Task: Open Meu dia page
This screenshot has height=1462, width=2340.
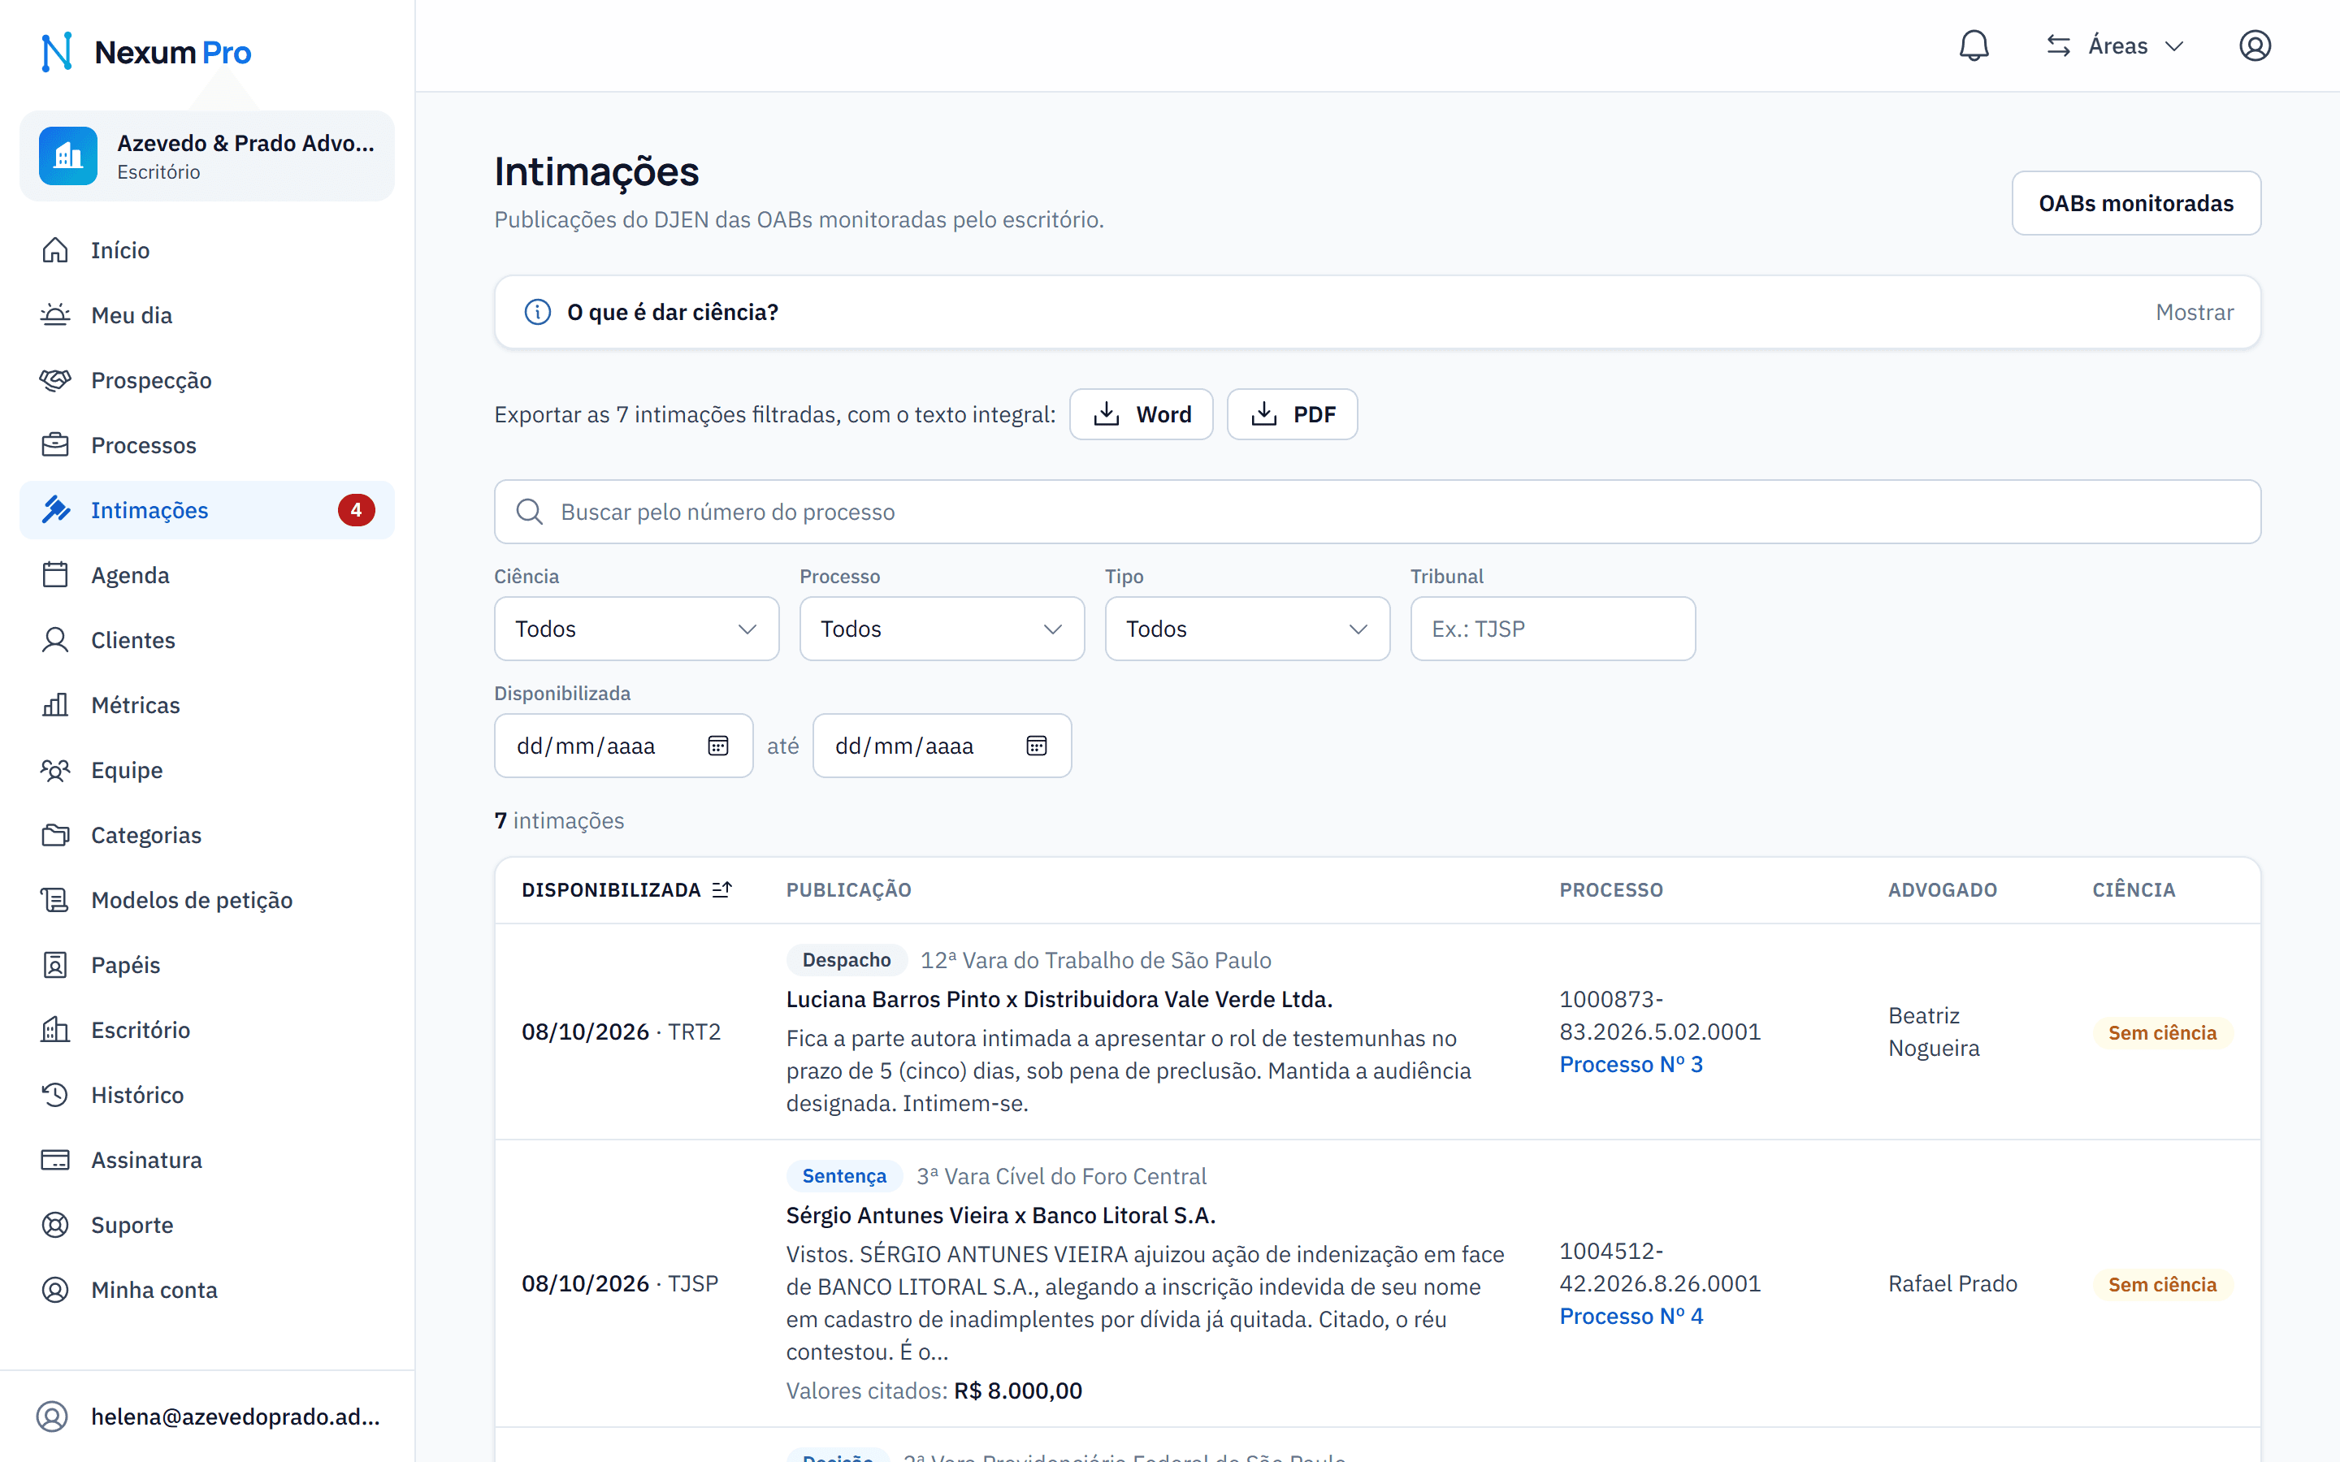Action: [x=207, y=315]
